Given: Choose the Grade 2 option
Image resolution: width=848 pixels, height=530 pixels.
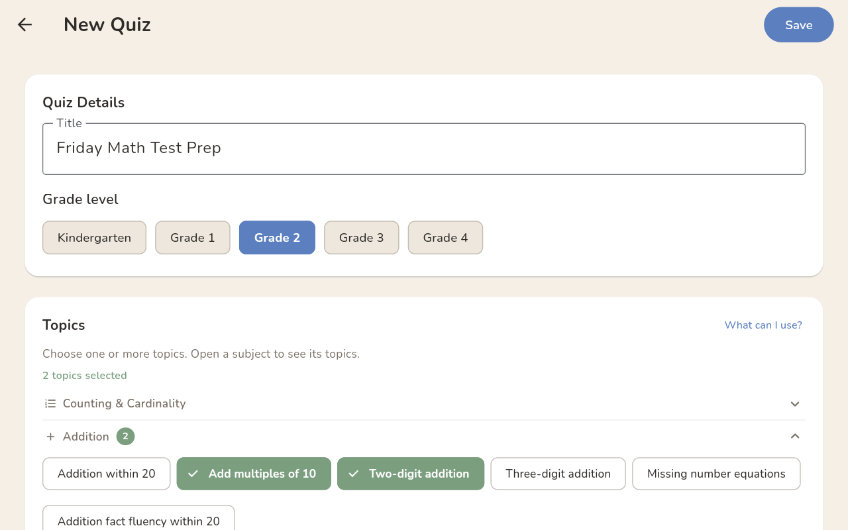Looking at the screenshot, I should pos(277,238).
